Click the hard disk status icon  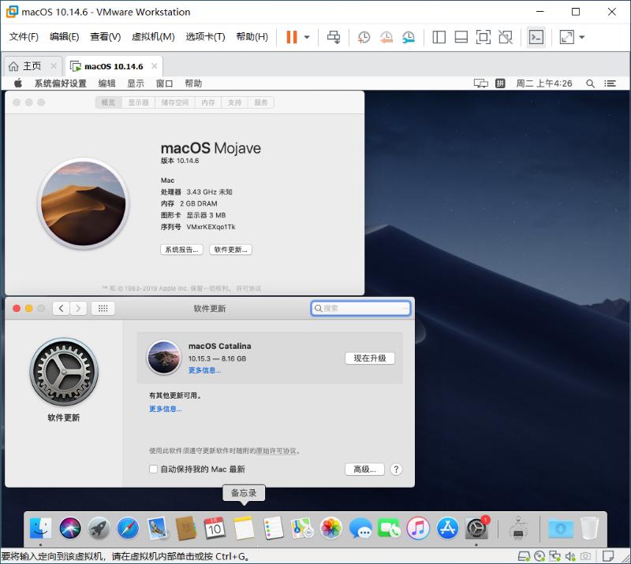click(x=523, y=556)
